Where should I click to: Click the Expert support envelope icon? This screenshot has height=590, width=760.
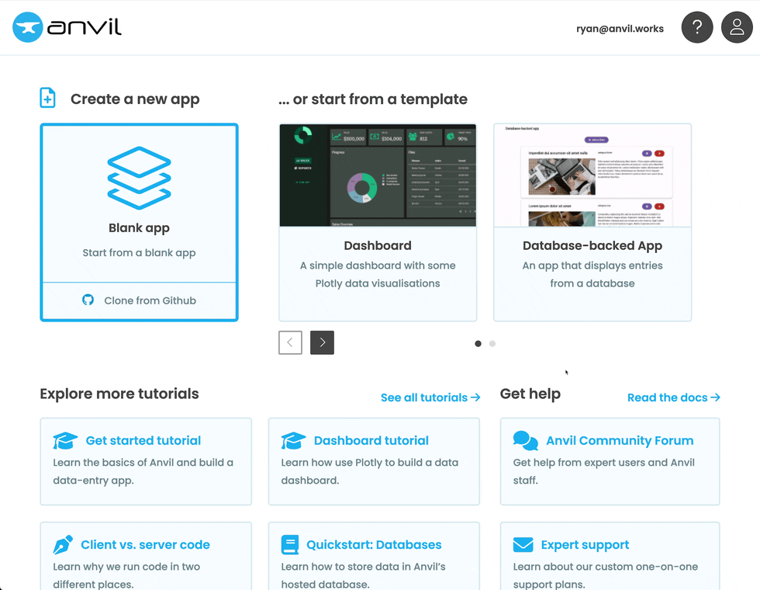coord(523,544)
